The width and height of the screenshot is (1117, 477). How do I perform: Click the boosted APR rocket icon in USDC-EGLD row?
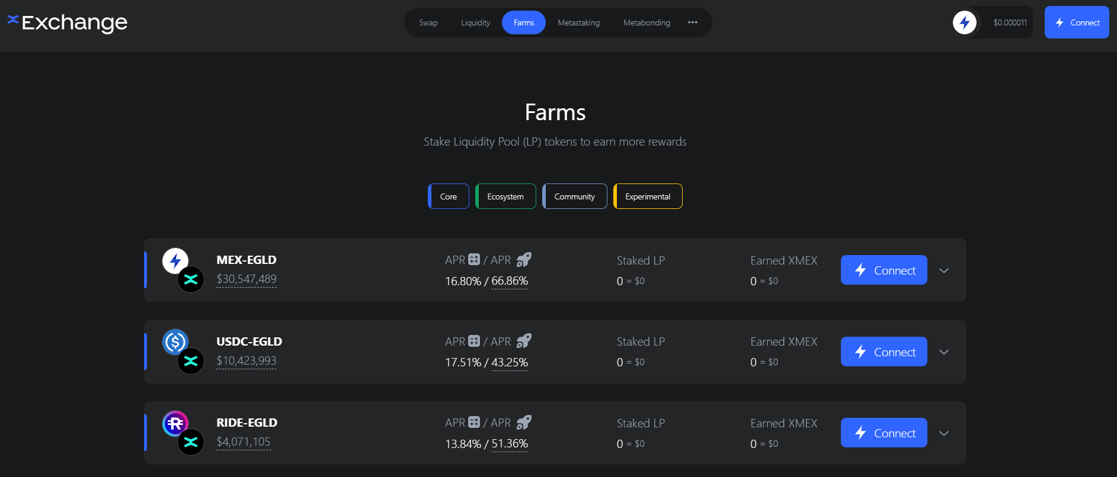click(524, 341)
